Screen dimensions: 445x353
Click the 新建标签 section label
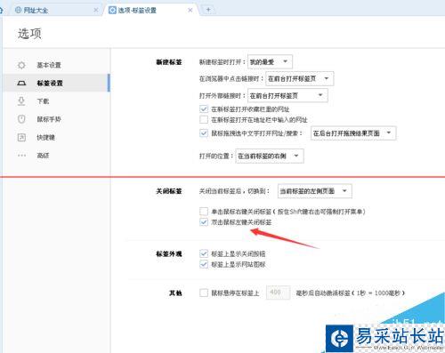169,62
